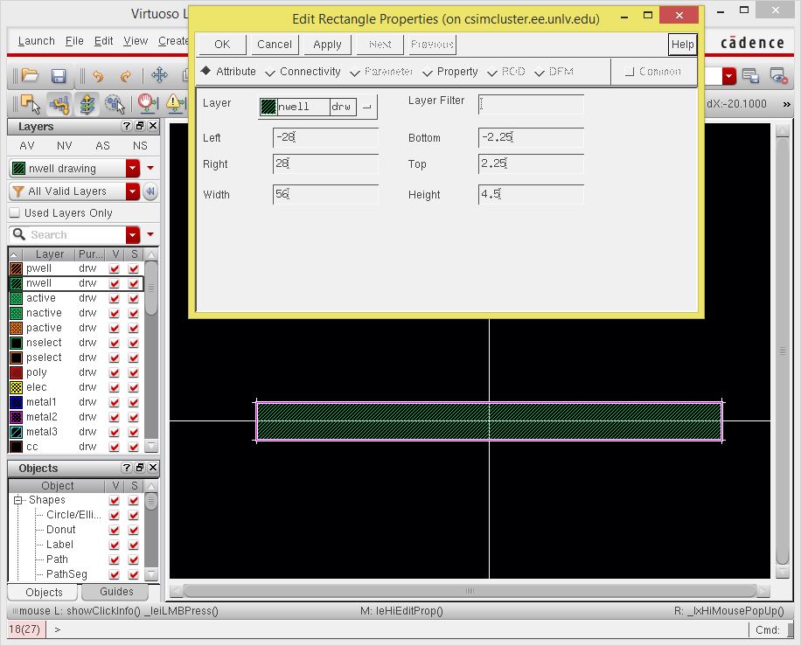Open the All Valid Layers filter dropdown
This screenshot has width=801, height=646.
click(133, 191)
